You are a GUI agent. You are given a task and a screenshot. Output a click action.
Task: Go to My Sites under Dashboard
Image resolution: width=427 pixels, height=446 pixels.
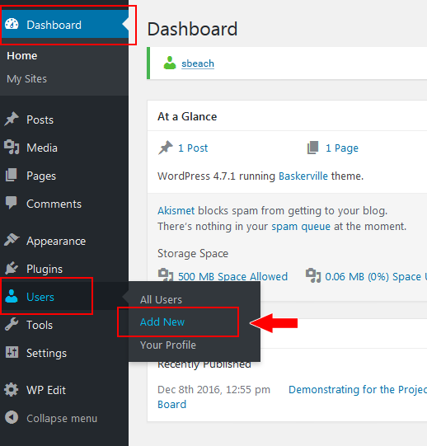click(26, 79)
